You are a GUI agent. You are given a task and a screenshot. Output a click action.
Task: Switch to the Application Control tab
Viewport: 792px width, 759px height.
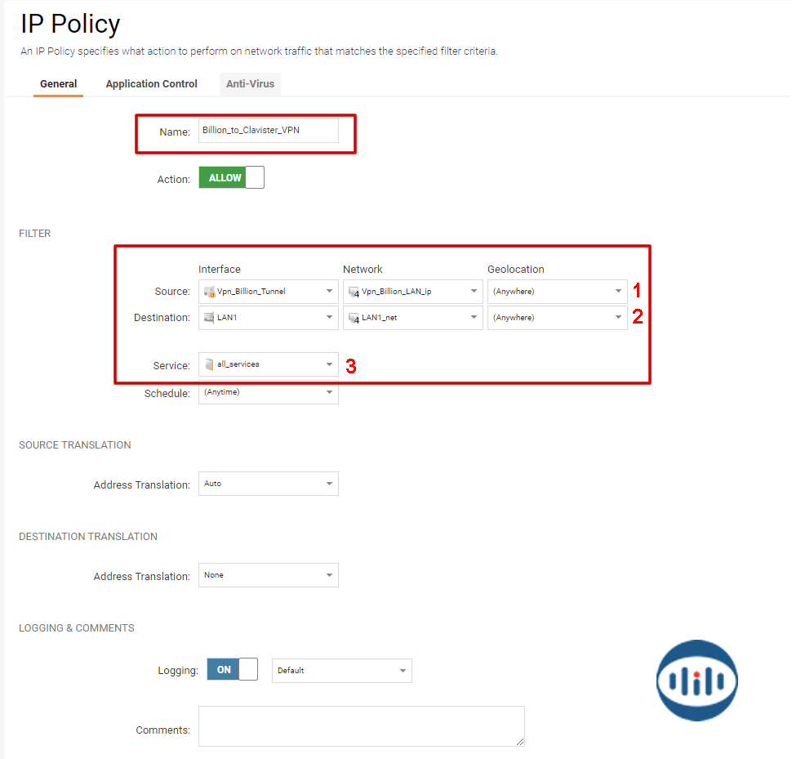click(151, 84)
